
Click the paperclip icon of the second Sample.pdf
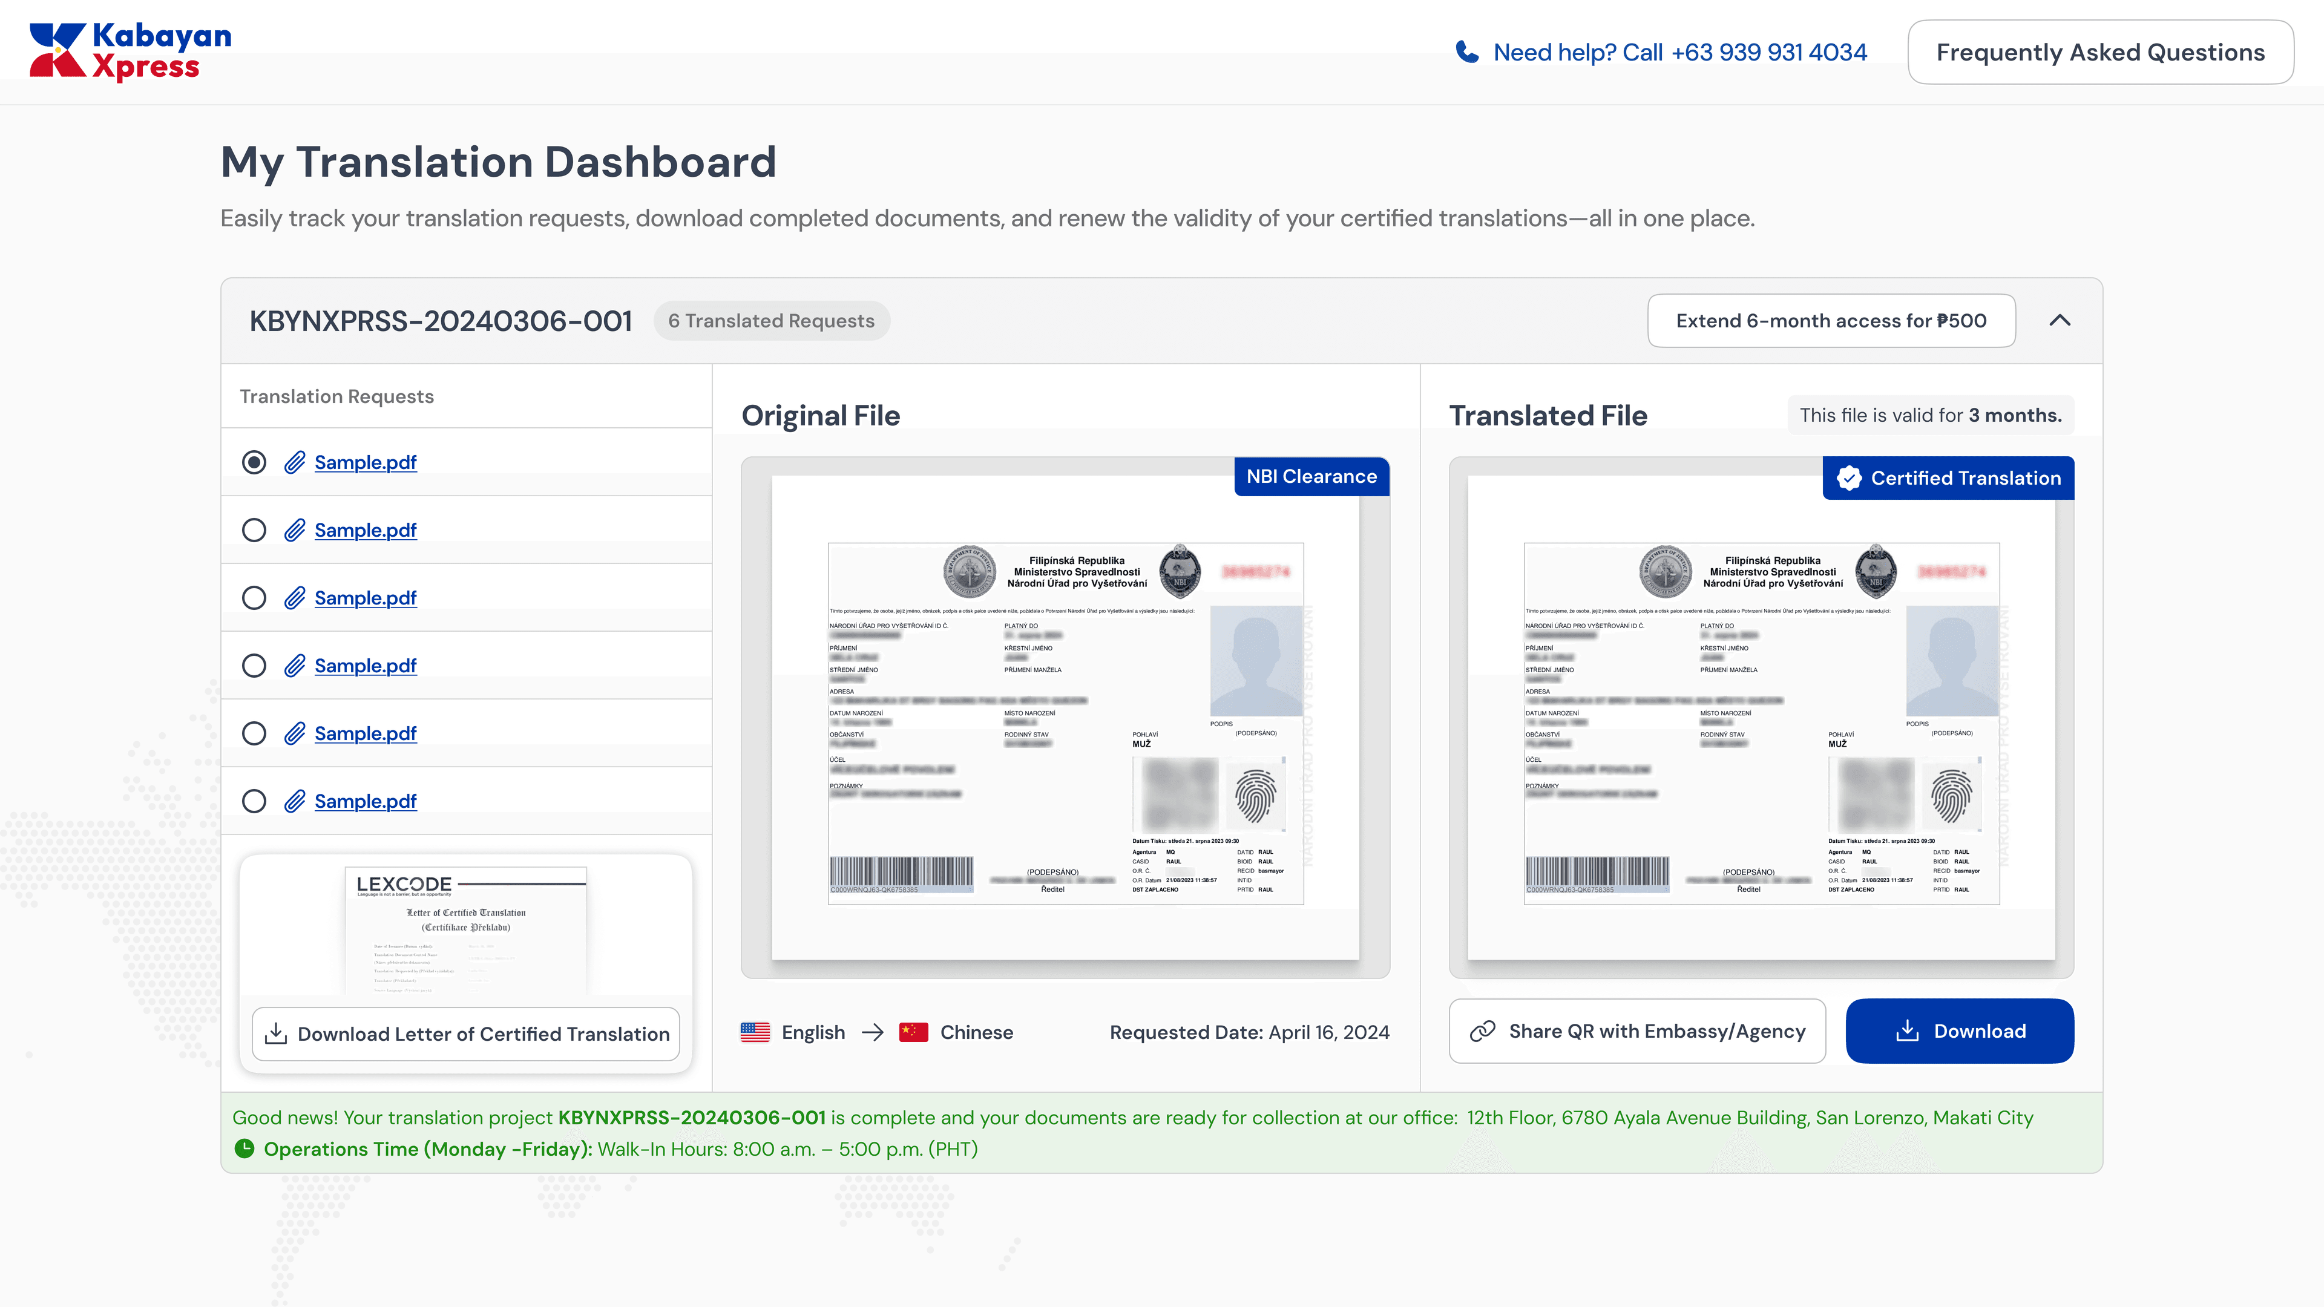[294, 531]
